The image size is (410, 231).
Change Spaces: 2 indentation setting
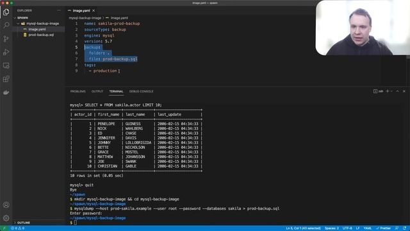(332, 228)
